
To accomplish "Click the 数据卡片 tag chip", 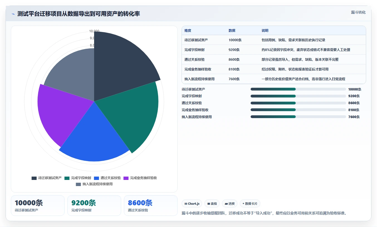I will coord(250,204).
